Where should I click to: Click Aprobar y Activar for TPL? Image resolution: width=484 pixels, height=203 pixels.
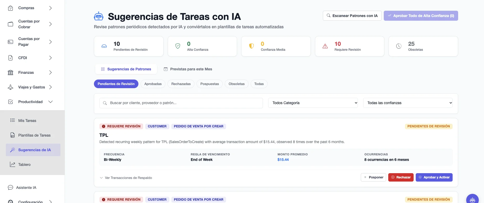(434, 177)
